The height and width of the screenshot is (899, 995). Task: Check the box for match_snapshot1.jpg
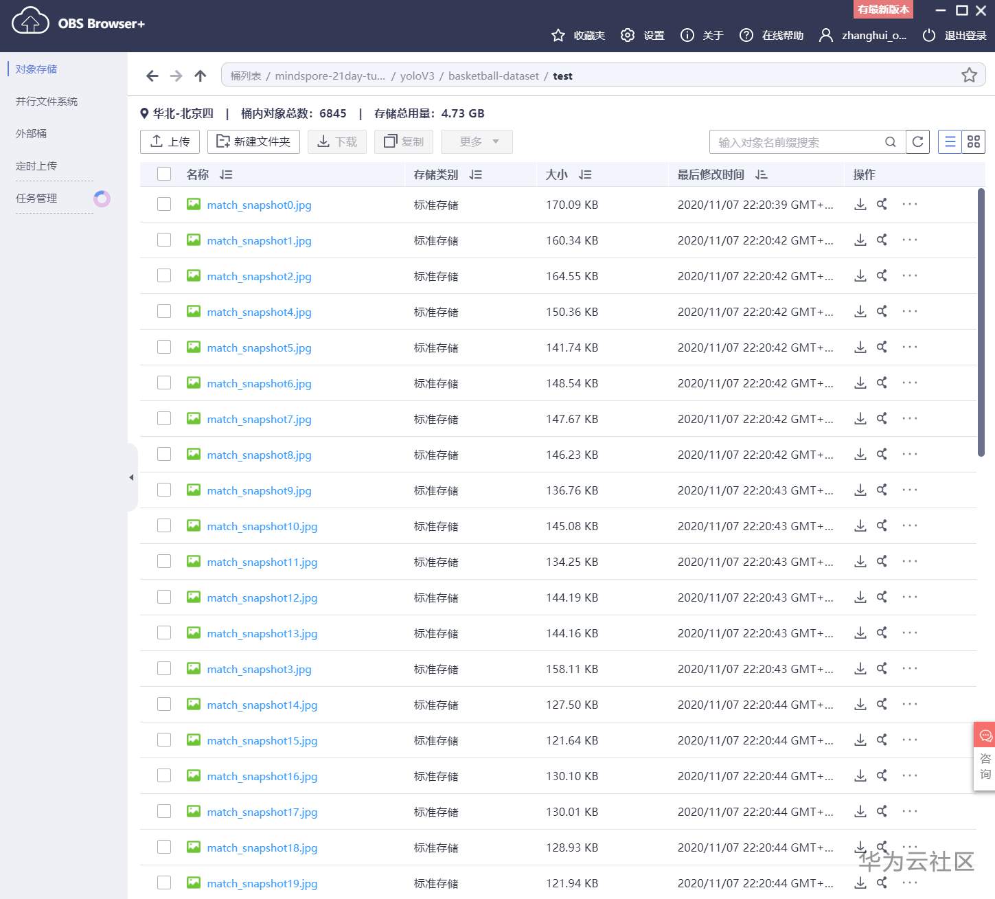pos(164,240)
